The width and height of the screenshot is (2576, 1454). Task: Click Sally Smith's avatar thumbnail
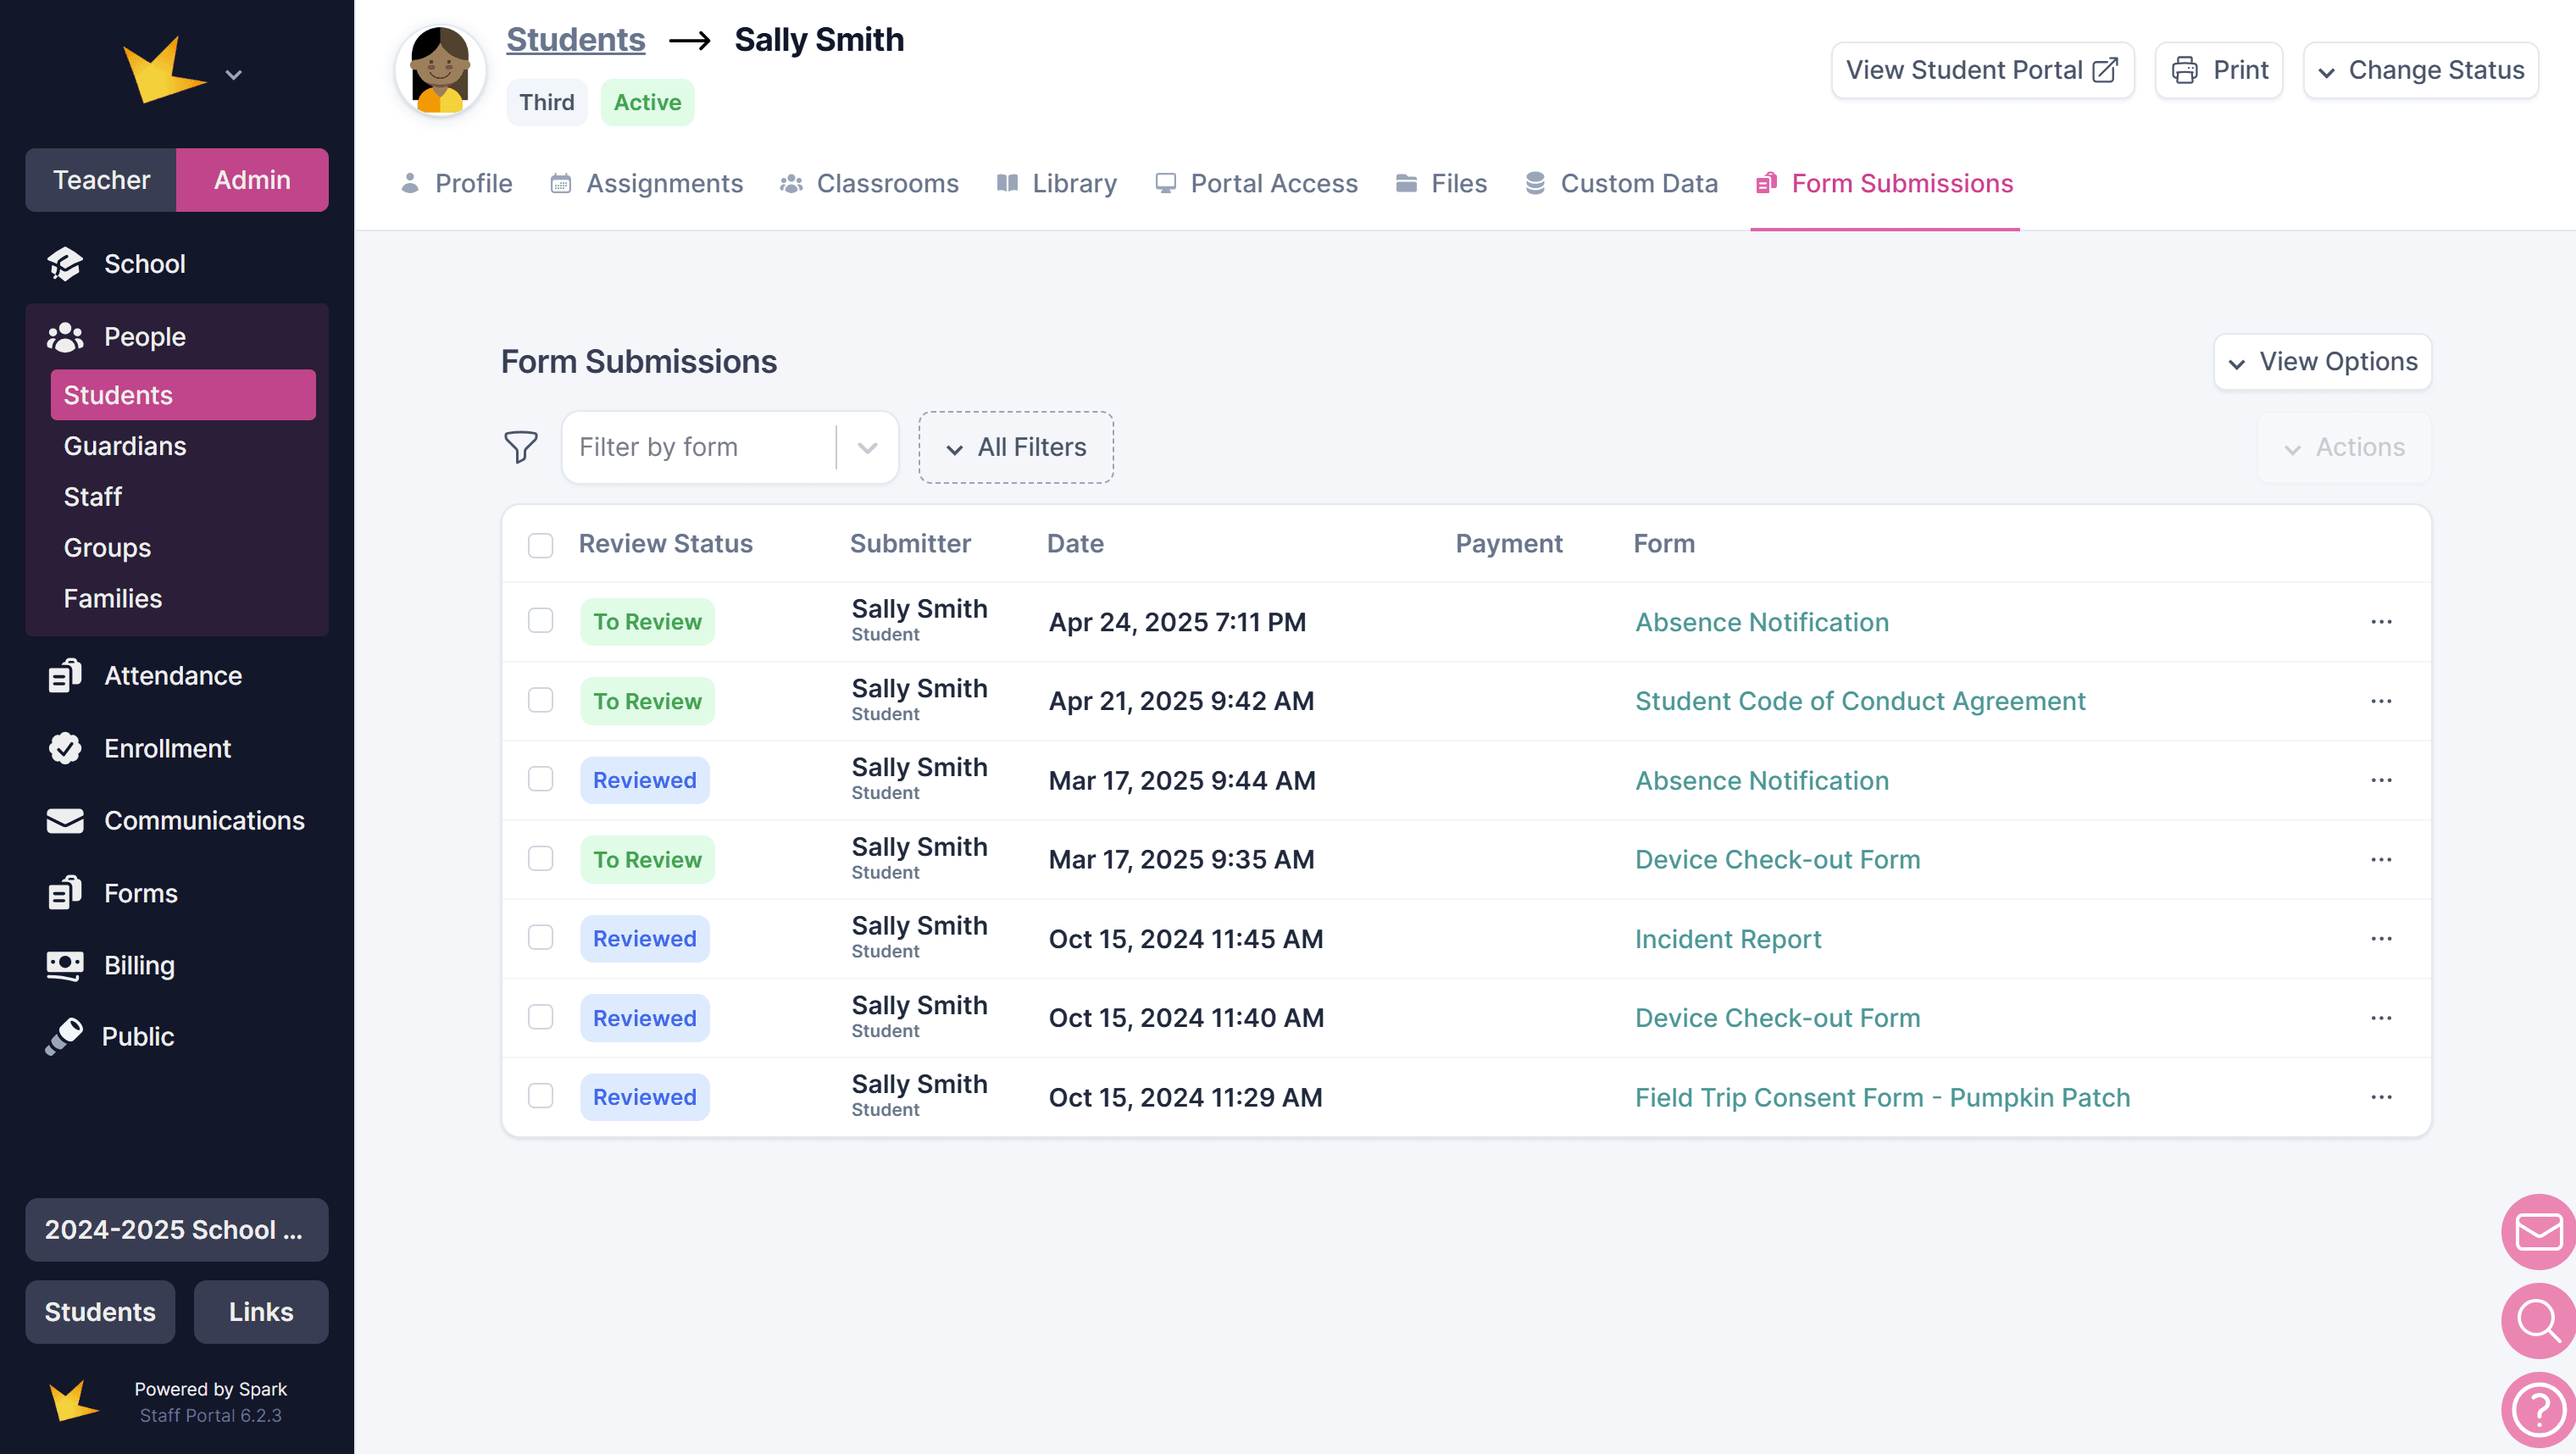point(440,70)
